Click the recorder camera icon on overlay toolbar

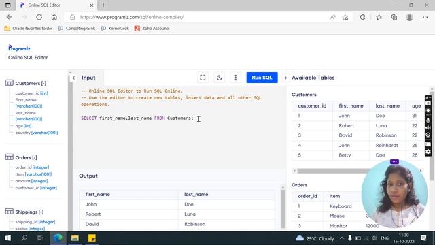pyautogui.click(x=428, y=103)
